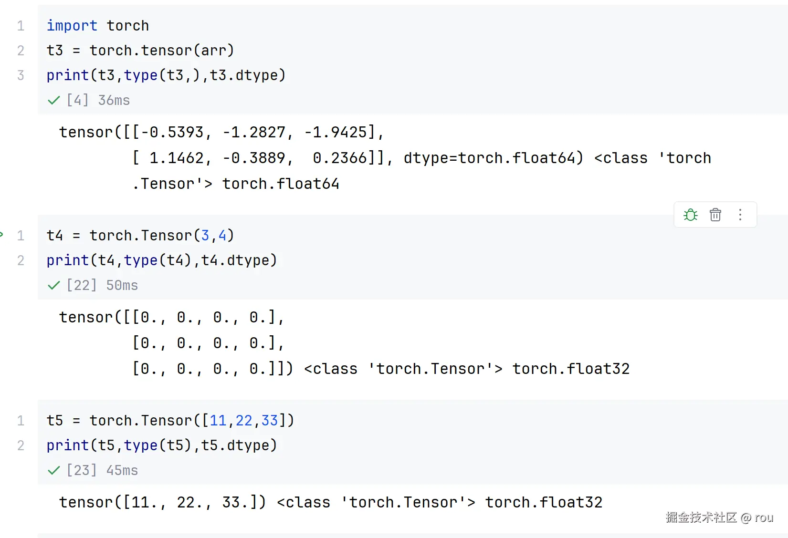Click the green checkmark for cell [23]
This screenshot has height=538, width=788.
coord(54,470)
